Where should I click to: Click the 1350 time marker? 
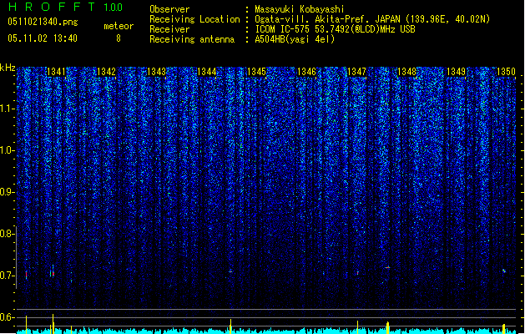click(506, 72)
